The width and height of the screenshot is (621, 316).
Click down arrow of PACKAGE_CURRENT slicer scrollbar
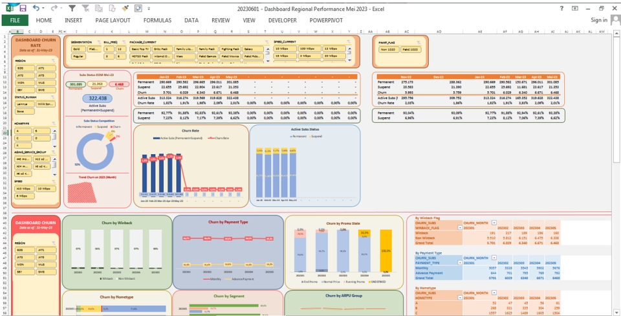[267, 61]
